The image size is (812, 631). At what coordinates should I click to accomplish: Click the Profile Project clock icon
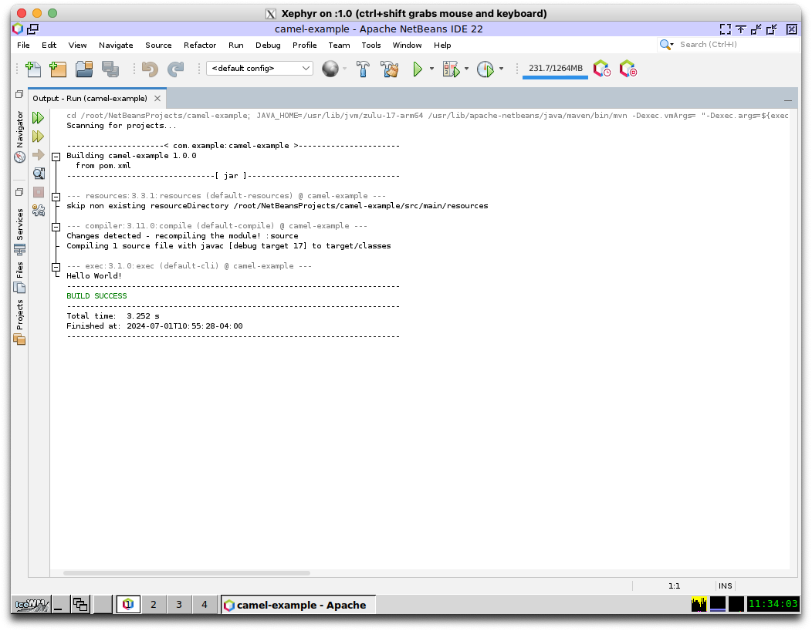[486, 69]
